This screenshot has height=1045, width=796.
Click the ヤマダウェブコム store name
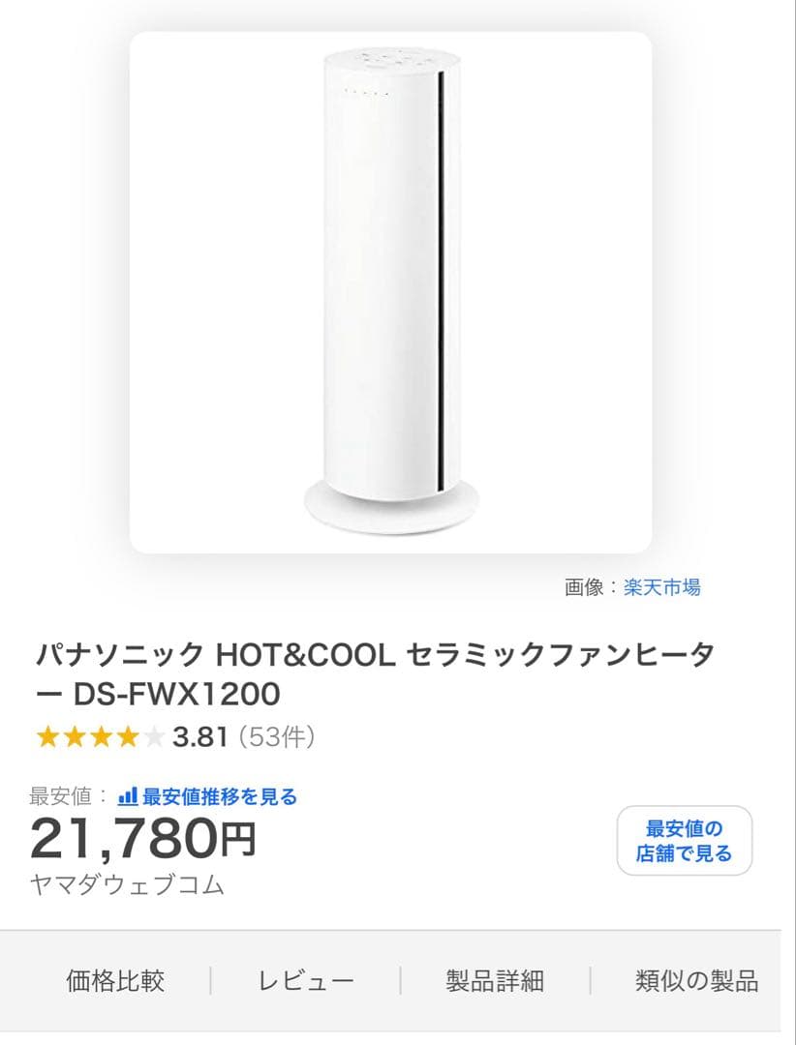pos(127,885)
